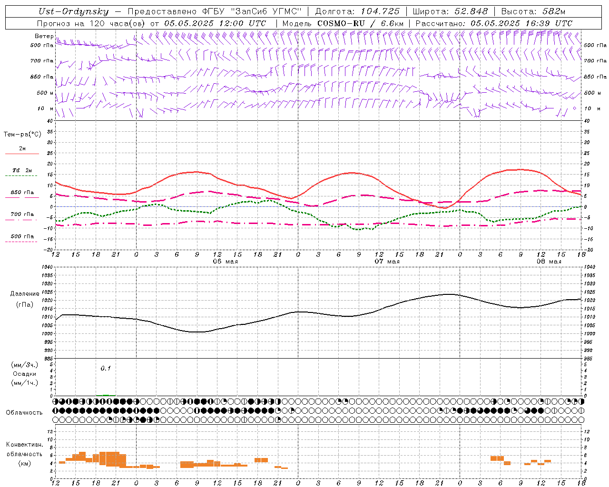Click the Давление pressure panel label
609x487 pixels.
tap(25, 294)
